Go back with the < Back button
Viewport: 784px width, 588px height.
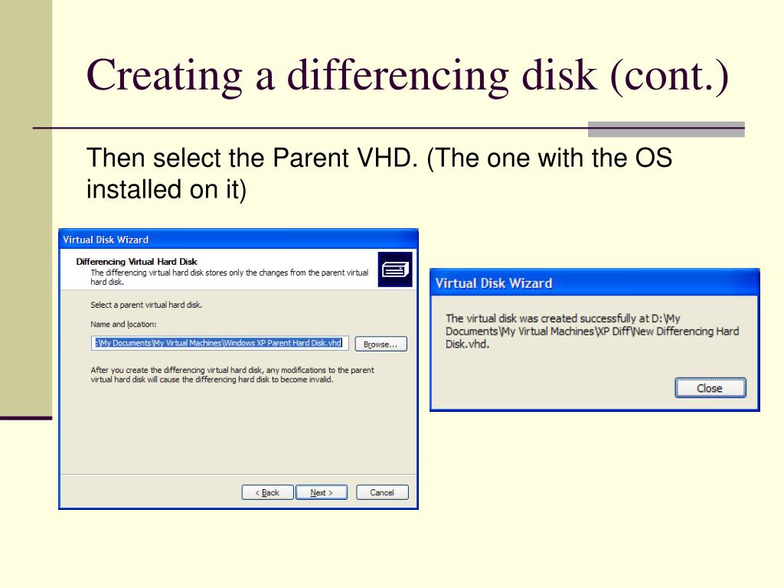tap(267, 492)
